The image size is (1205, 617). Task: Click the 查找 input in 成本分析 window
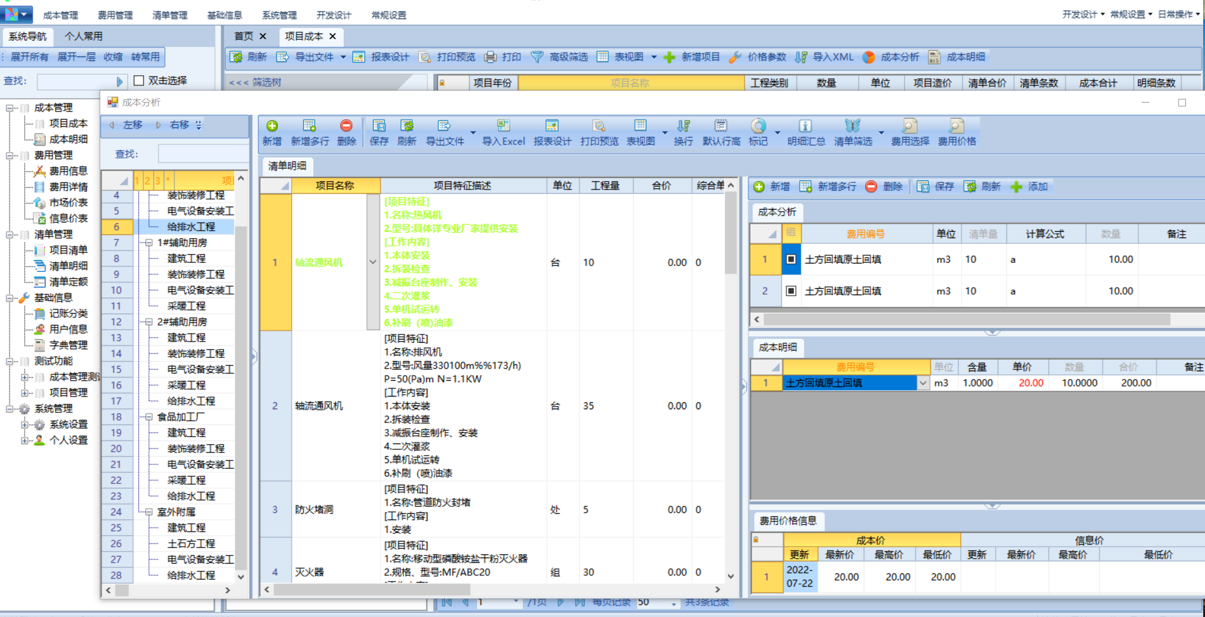pyautogui.click(x=203, y=154)
